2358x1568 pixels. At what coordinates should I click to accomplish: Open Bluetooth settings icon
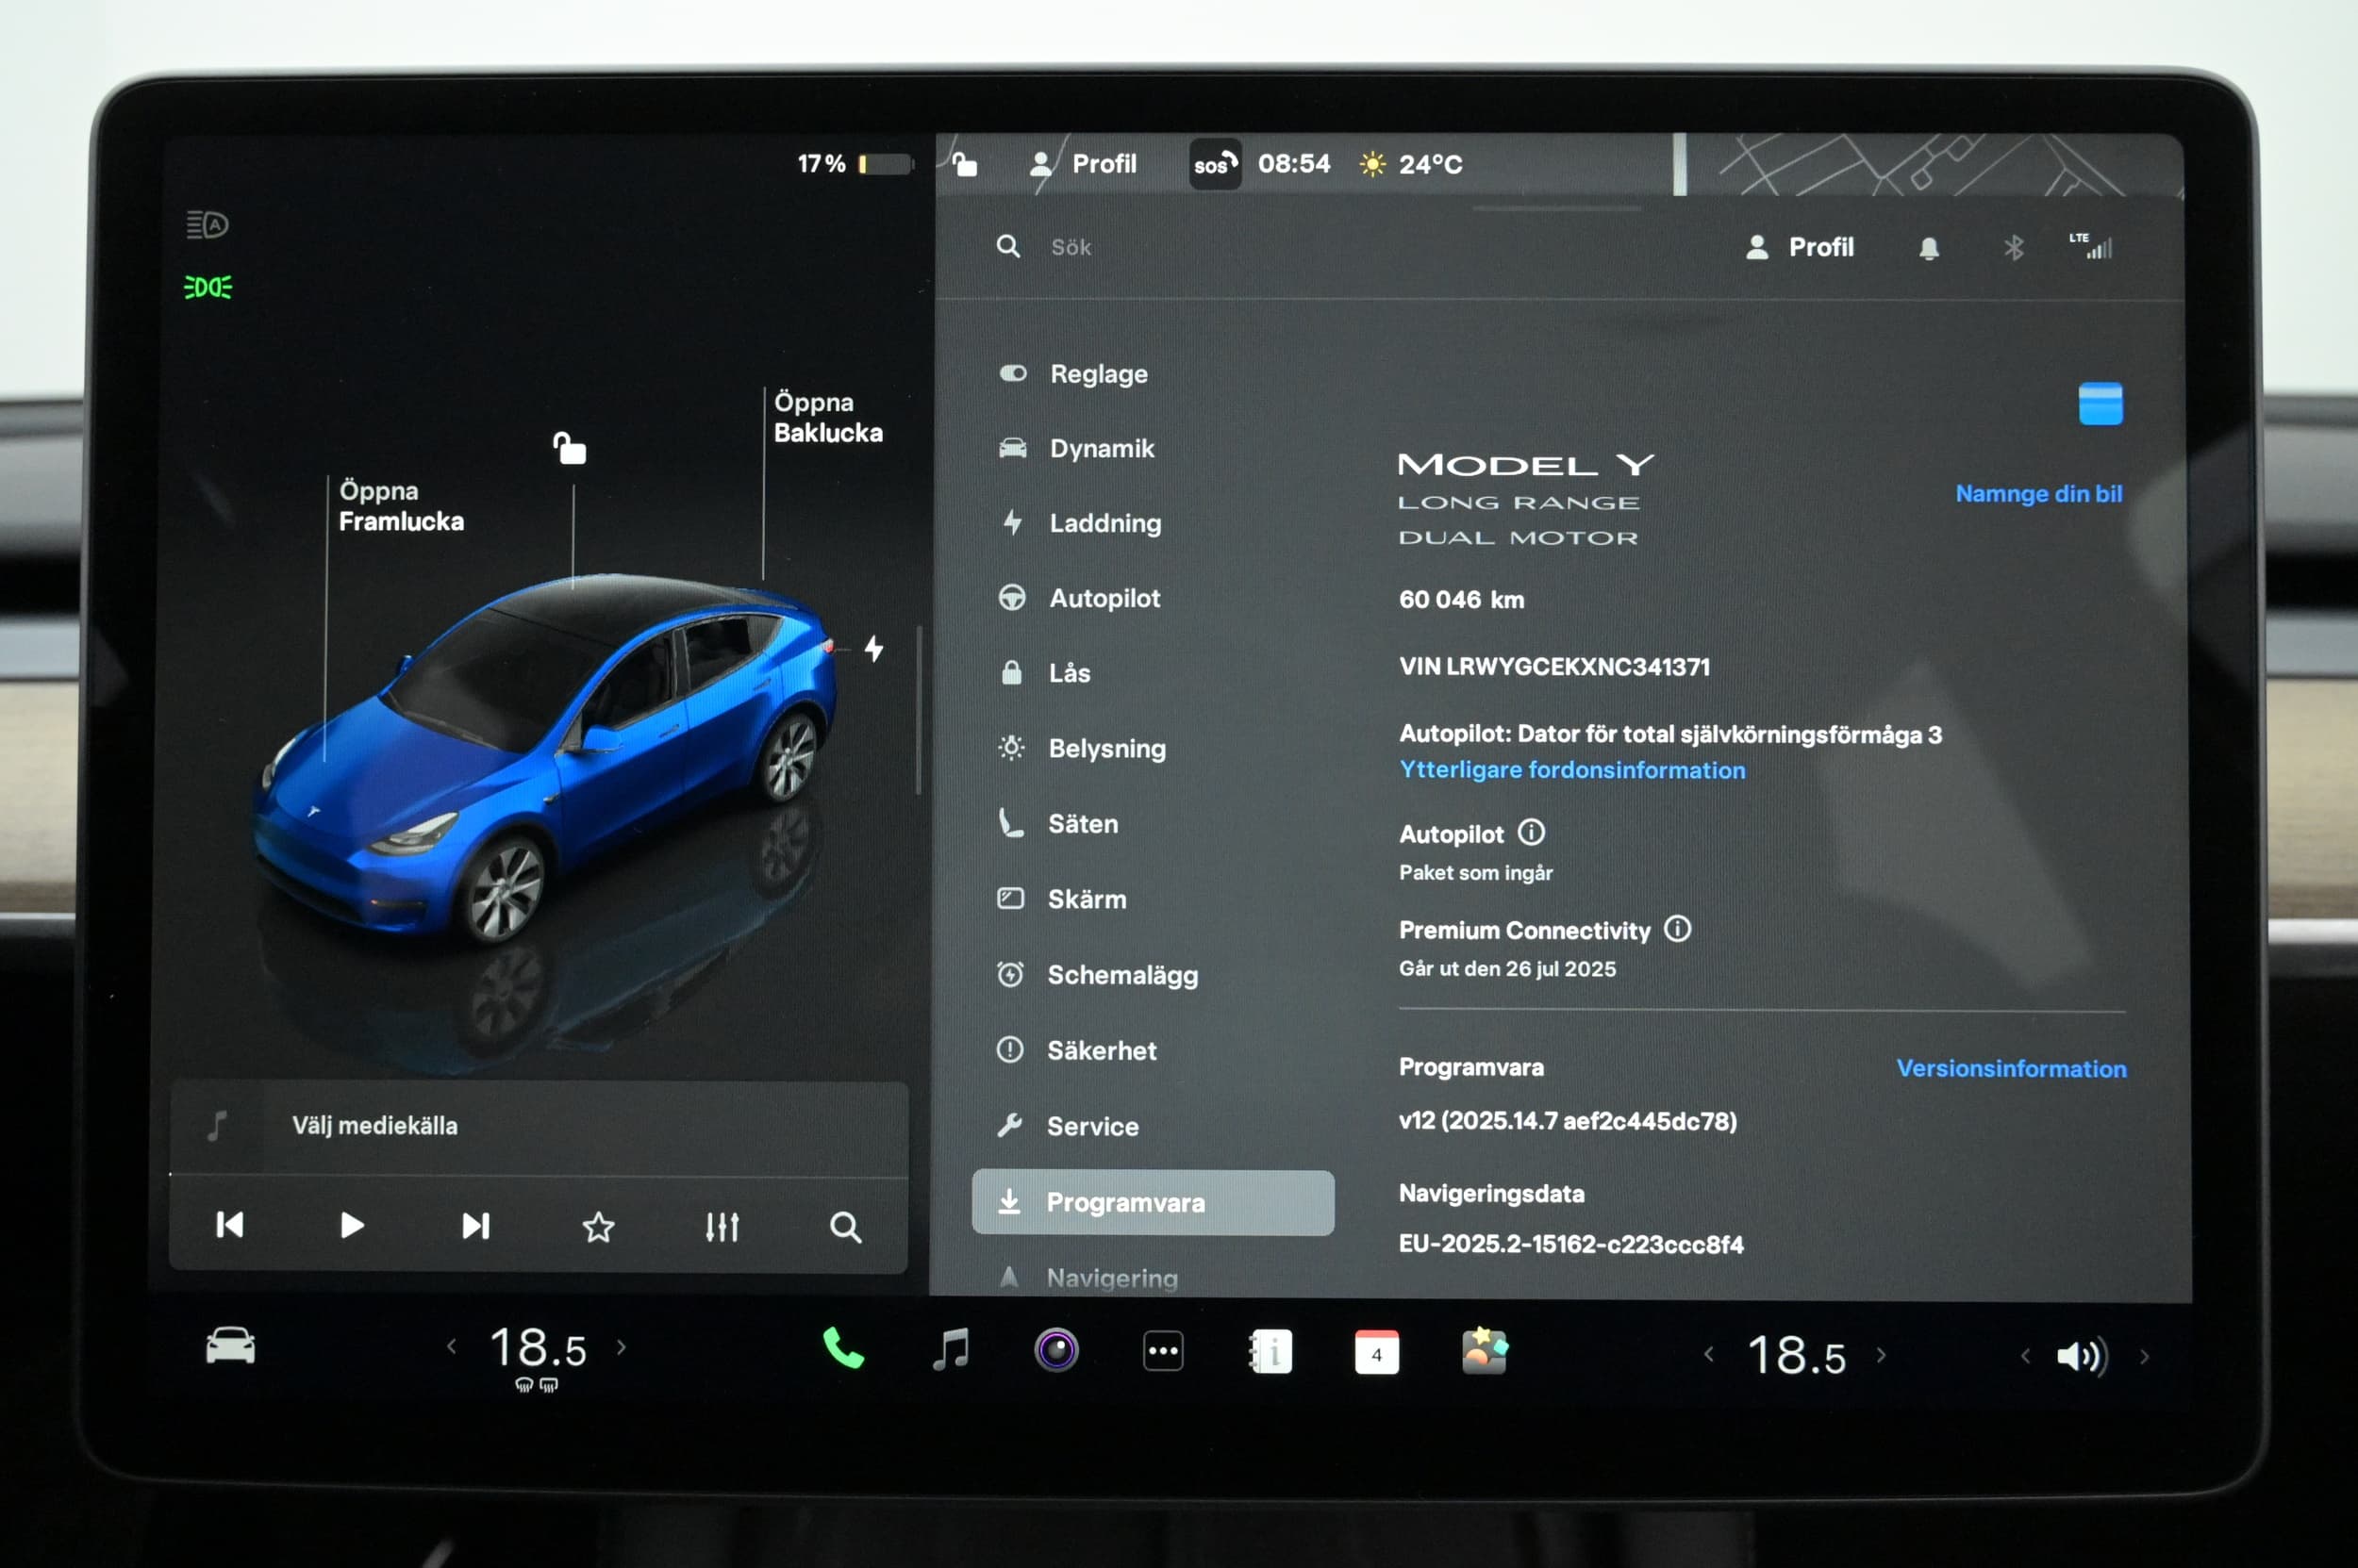coord(2014,247)
